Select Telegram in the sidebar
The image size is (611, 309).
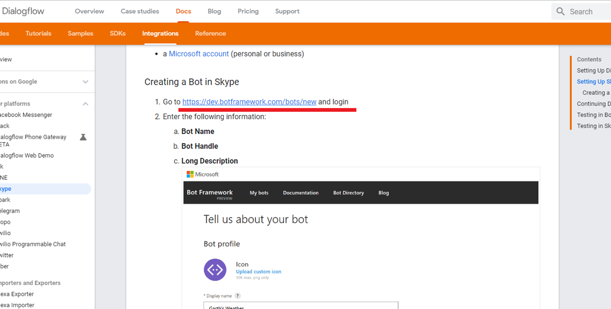(x=10, y=211)
